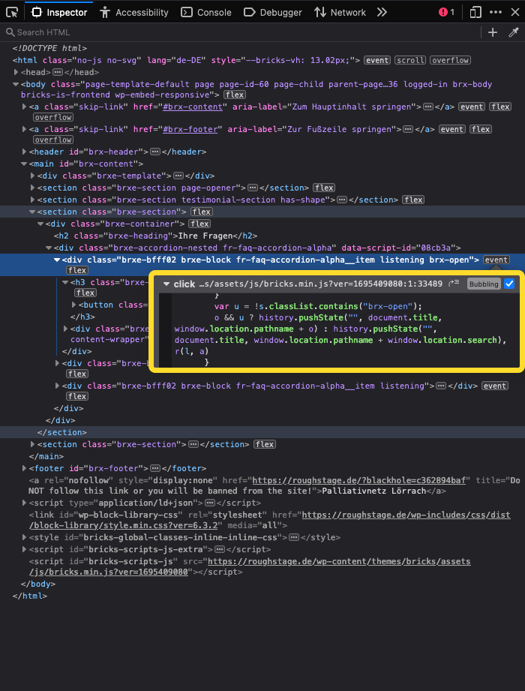Collapse the main brx-content element
This screenshot has height=691, width=525.
[25, 164]
